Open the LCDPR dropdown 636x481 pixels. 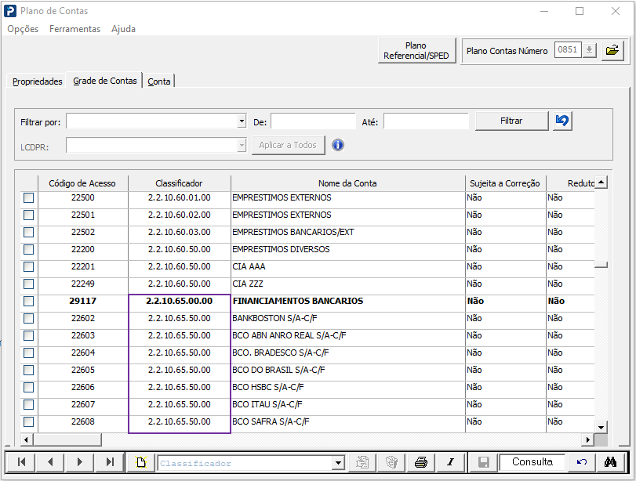coord(242,145)
